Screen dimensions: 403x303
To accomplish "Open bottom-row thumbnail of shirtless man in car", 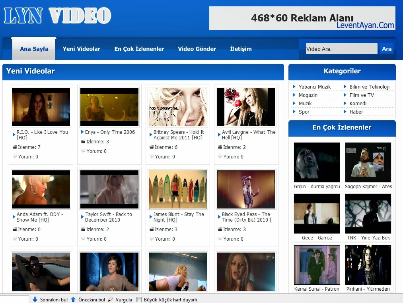I will (x=41, y=272).
